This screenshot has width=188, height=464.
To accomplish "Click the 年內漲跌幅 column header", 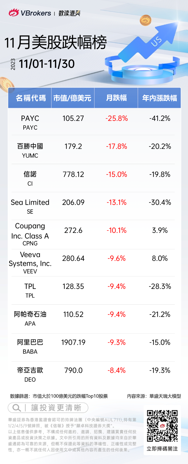I will tap(160, 98).
